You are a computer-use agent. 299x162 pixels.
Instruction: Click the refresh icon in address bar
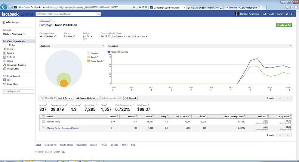coord(143,7)
